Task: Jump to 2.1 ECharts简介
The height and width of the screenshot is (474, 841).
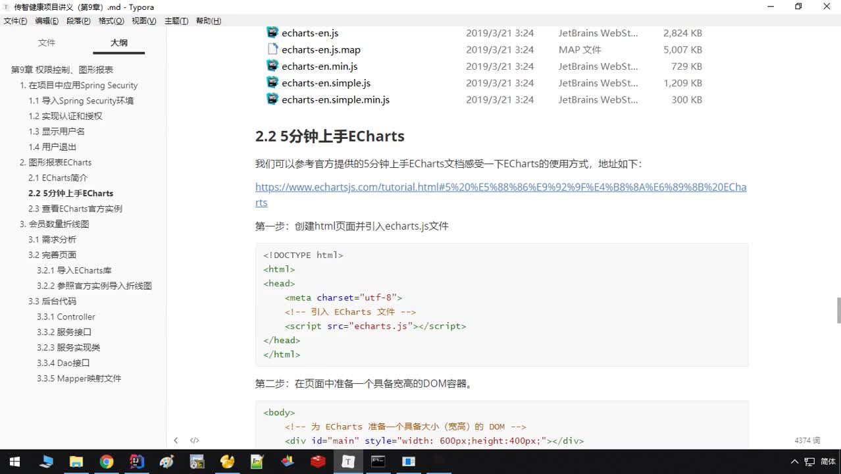Action: (x=58, y=178)
